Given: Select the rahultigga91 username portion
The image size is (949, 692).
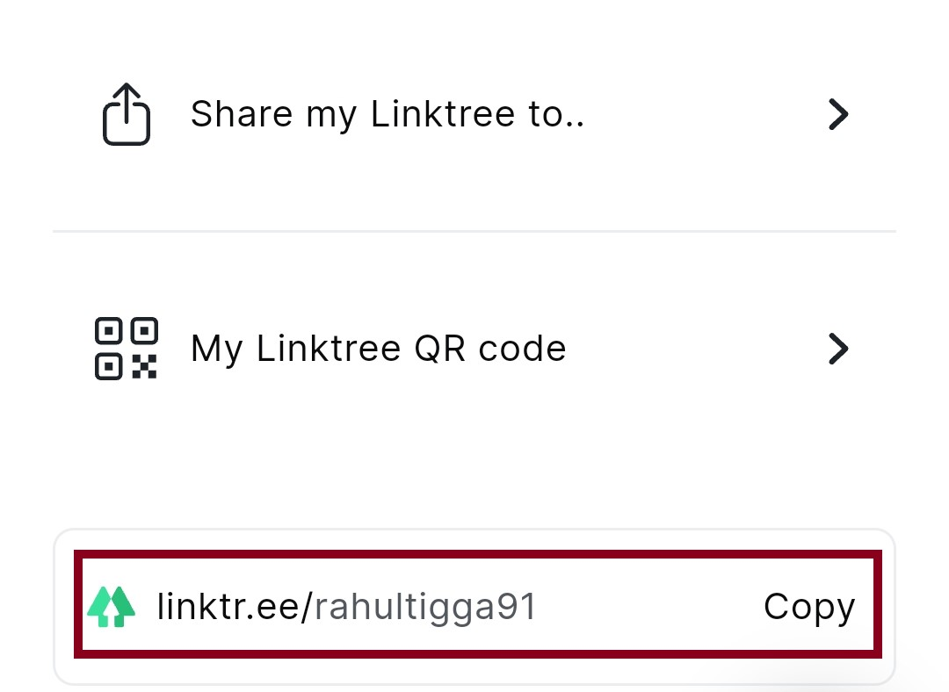Looking at the screenshot, I should click(425, 607).
